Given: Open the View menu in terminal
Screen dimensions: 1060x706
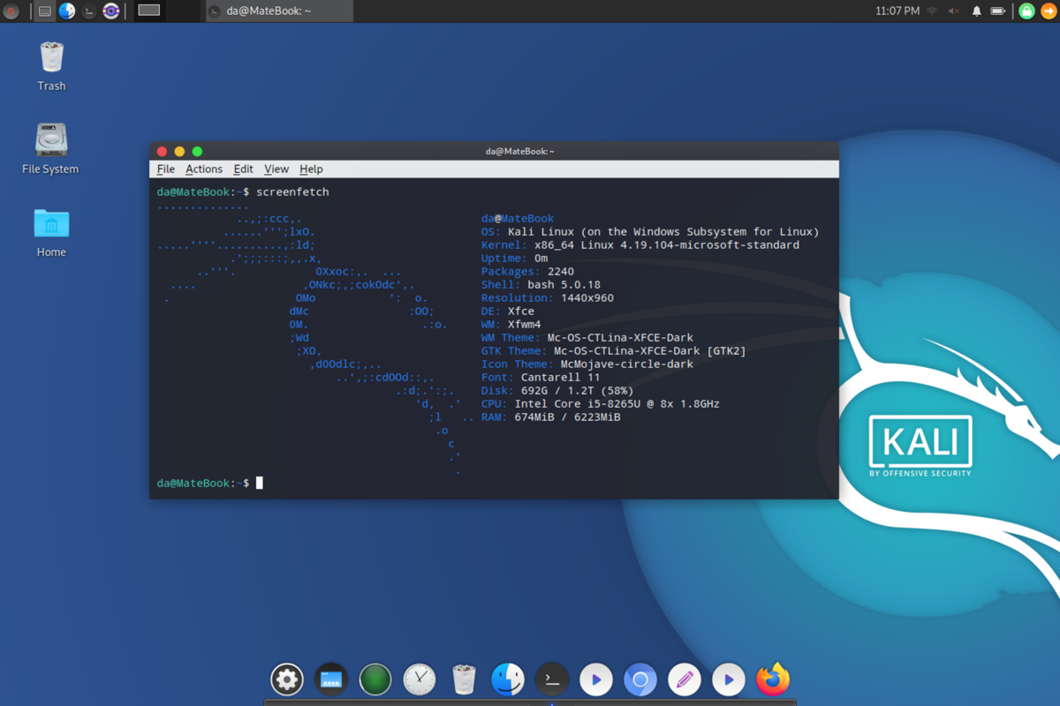Looking at the screenshot, I should 276,169.
